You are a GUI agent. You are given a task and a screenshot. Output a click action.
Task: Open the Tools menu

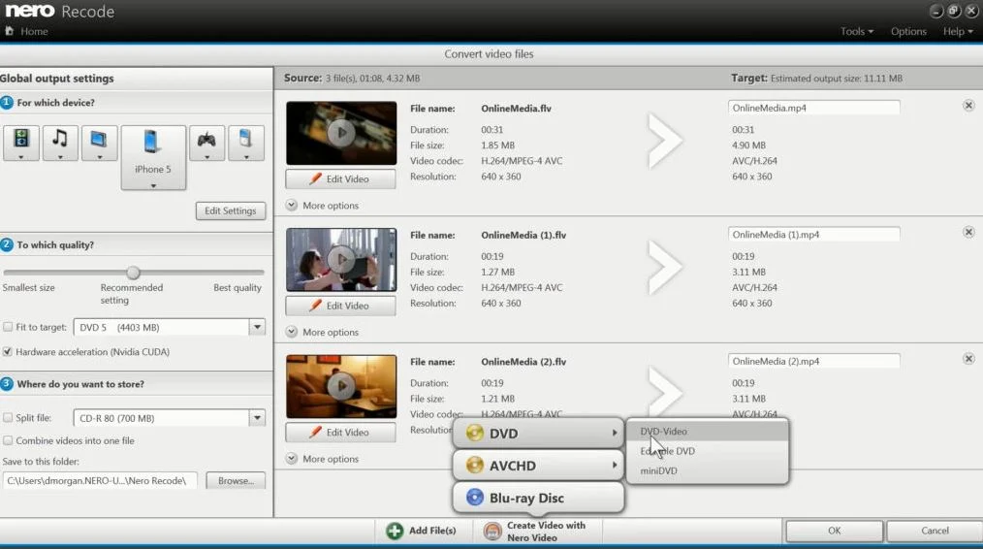(x=856, y=31)
